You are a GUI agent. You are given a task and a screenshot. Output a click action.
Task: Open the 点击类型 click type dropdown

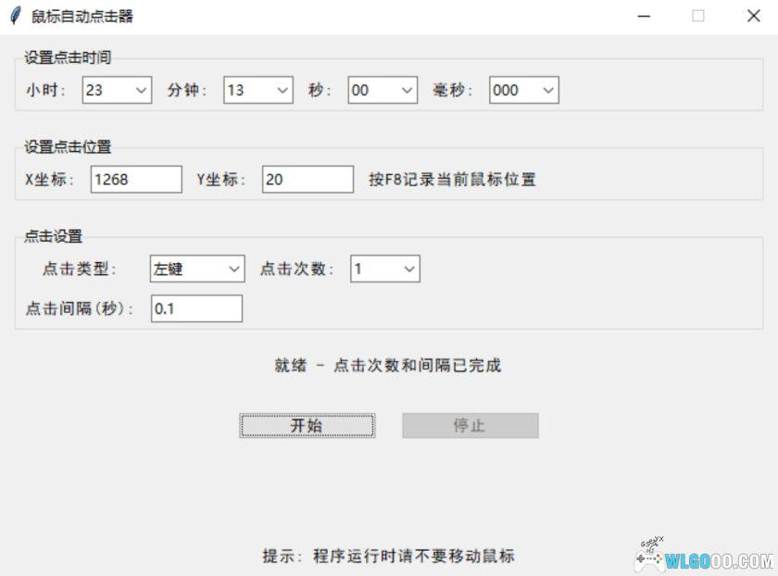click(x=233, y=269)
